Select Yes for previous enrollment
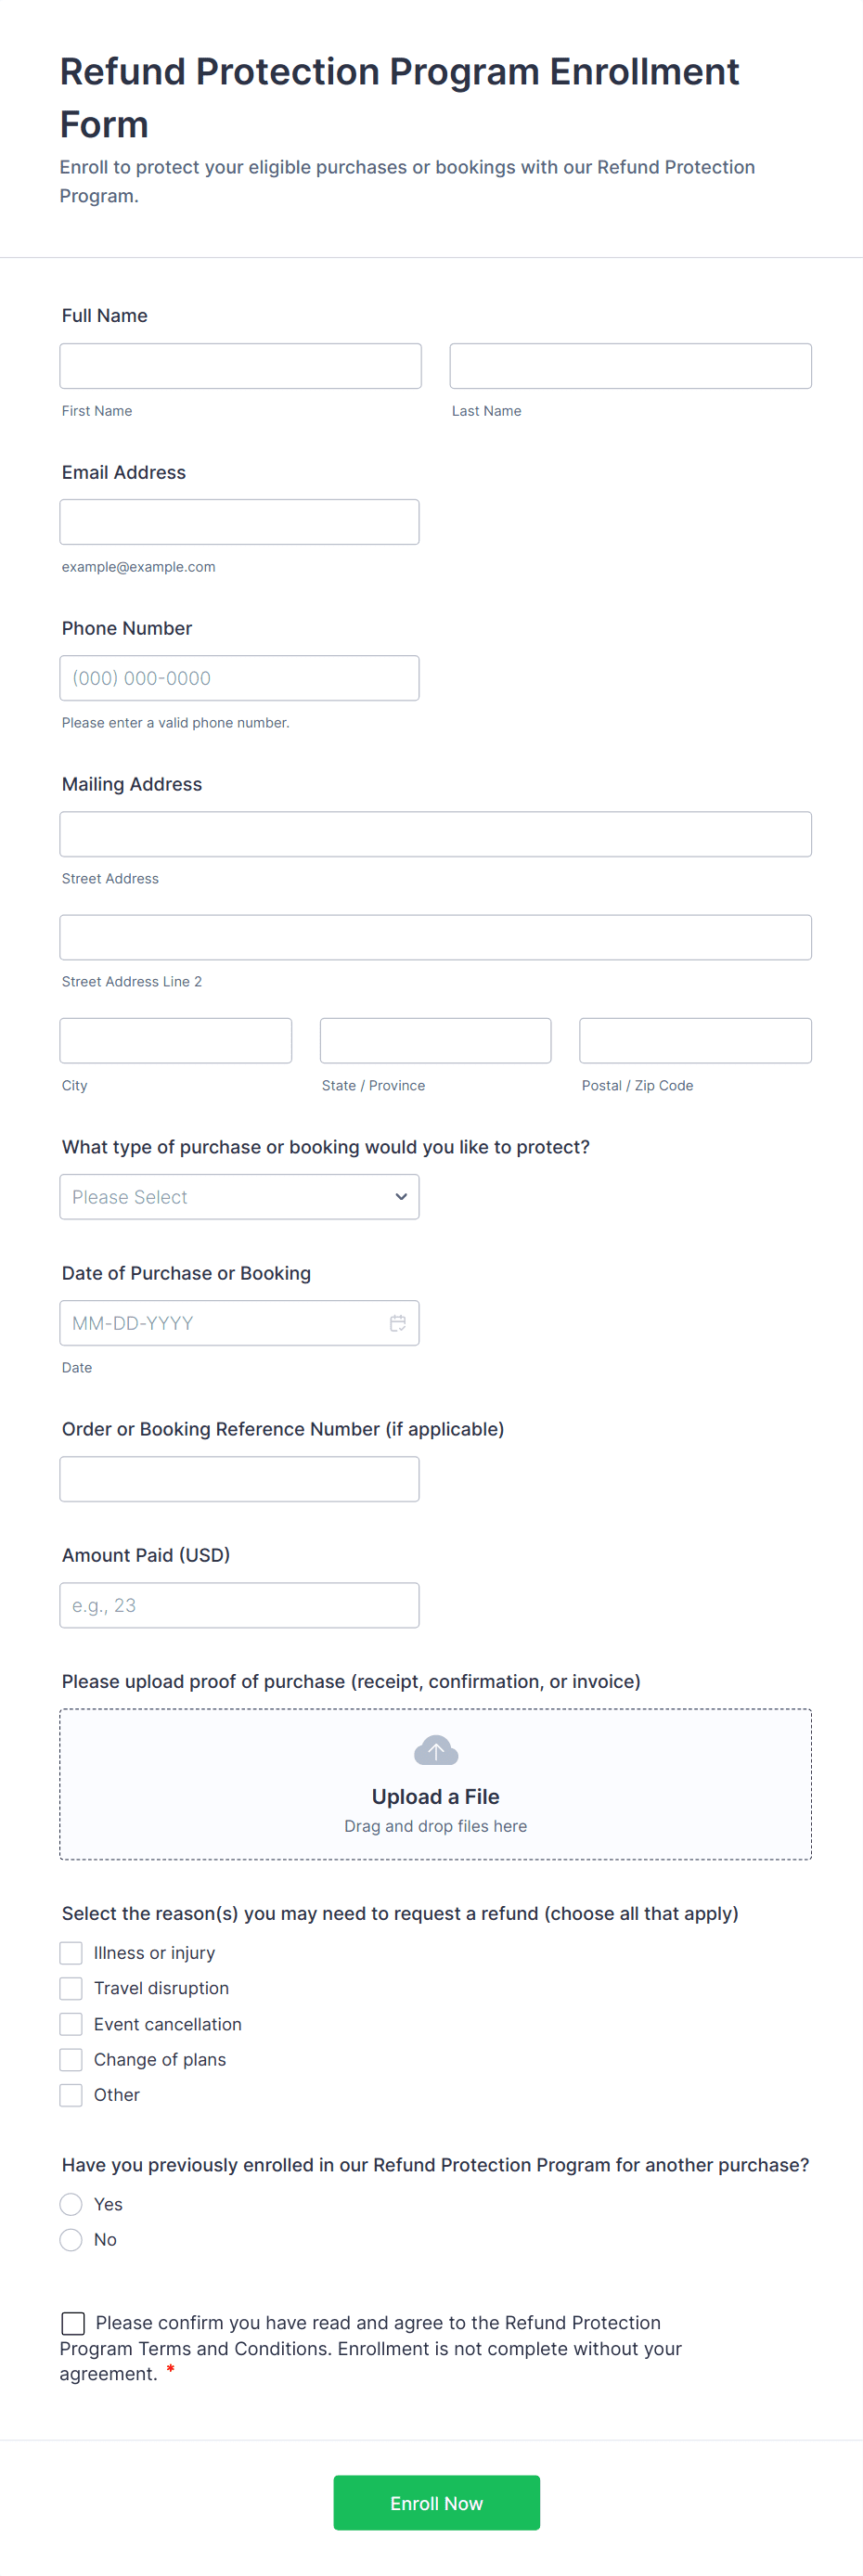The image size is (863, 2576). click(71, 2204)
